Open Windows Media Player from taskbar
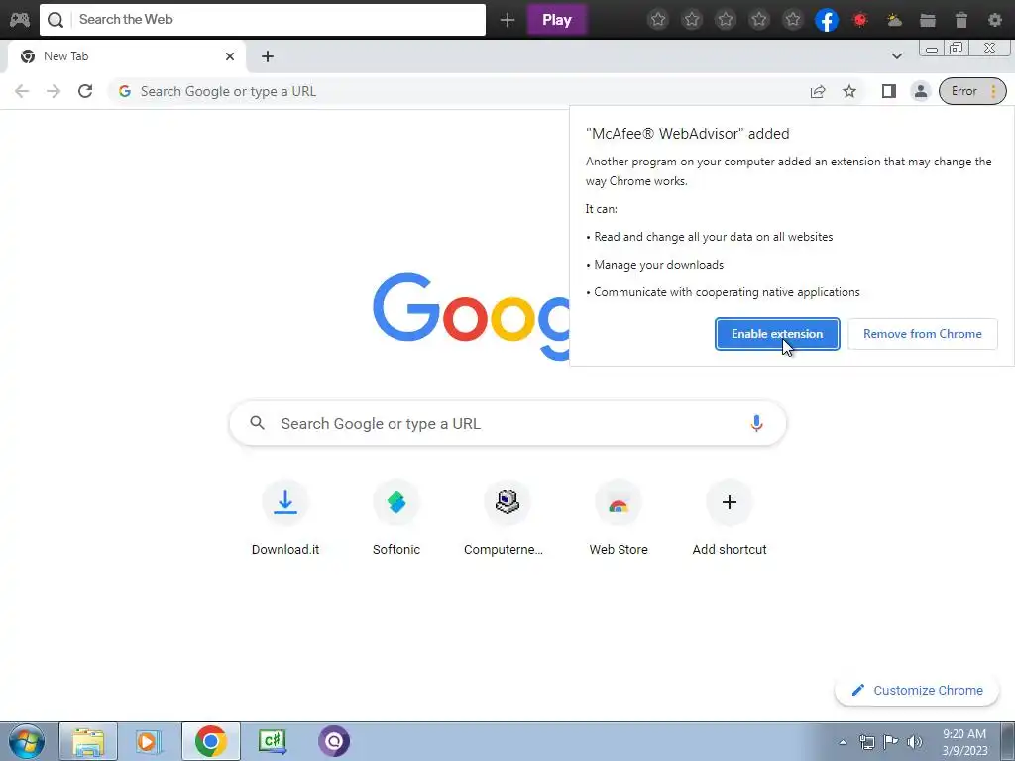The image size is (1015, 761). [x=148, y=741]
